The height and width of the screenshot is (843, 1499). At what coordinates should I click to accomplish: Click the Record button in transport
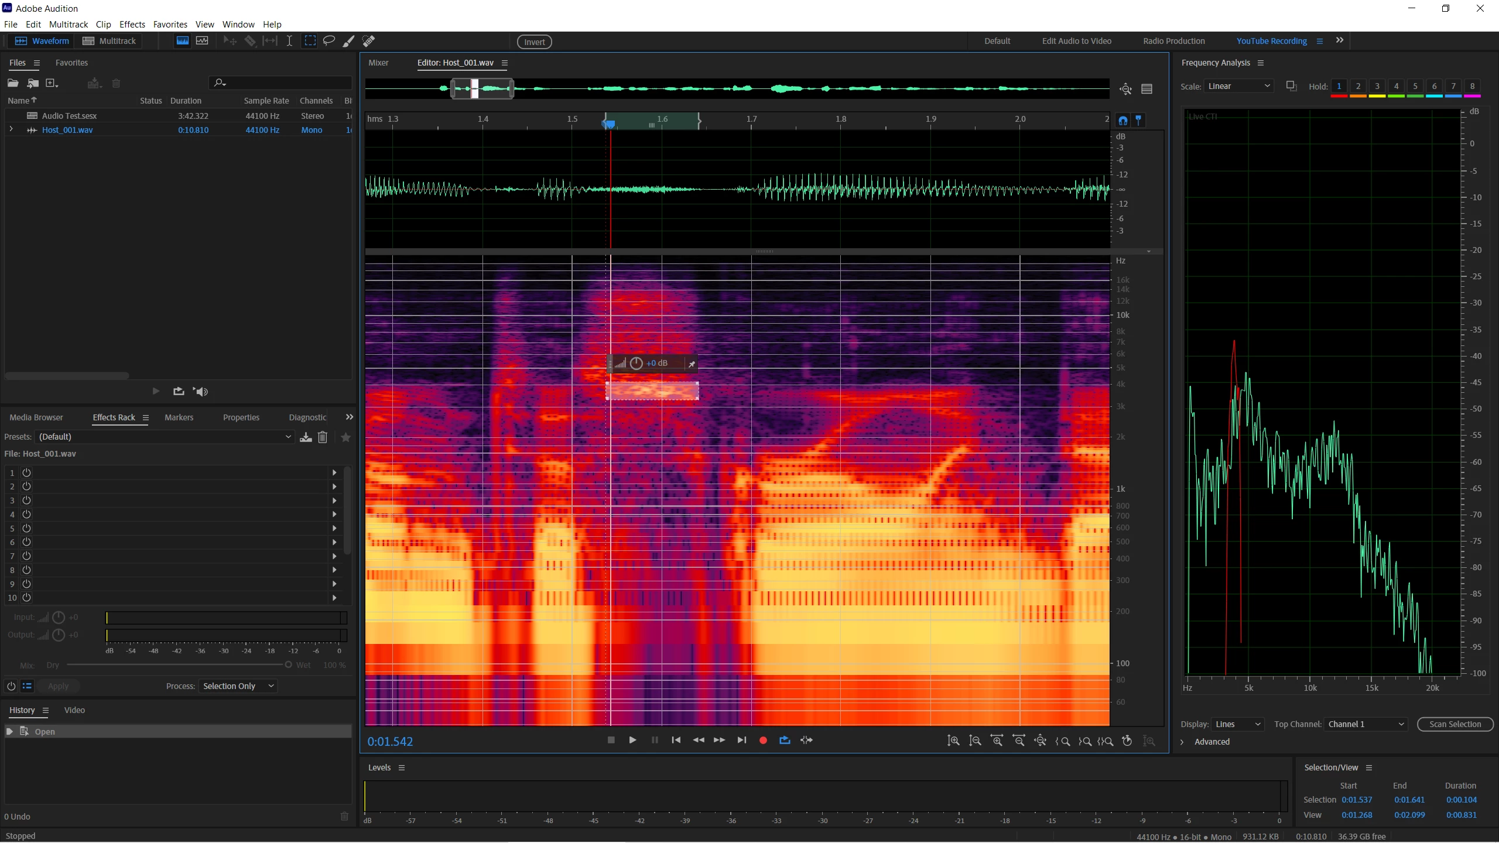[763, 741]
